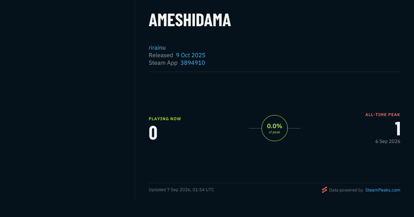Click the SteamPeaks logo icon
Screen dimensions: 414x217
click(324, 190)
